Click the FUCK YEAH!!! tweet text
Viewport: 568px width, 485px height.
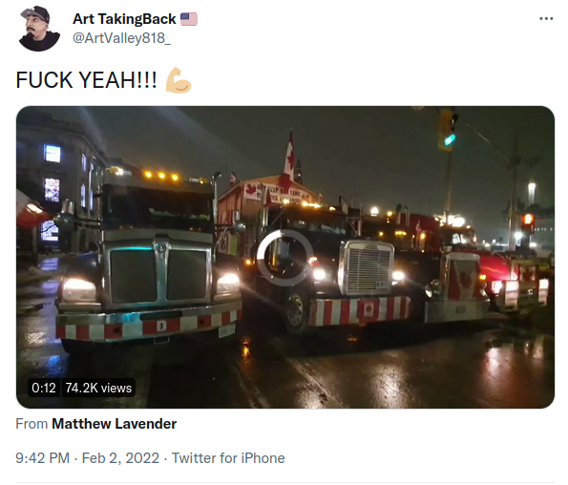point(87,80)
